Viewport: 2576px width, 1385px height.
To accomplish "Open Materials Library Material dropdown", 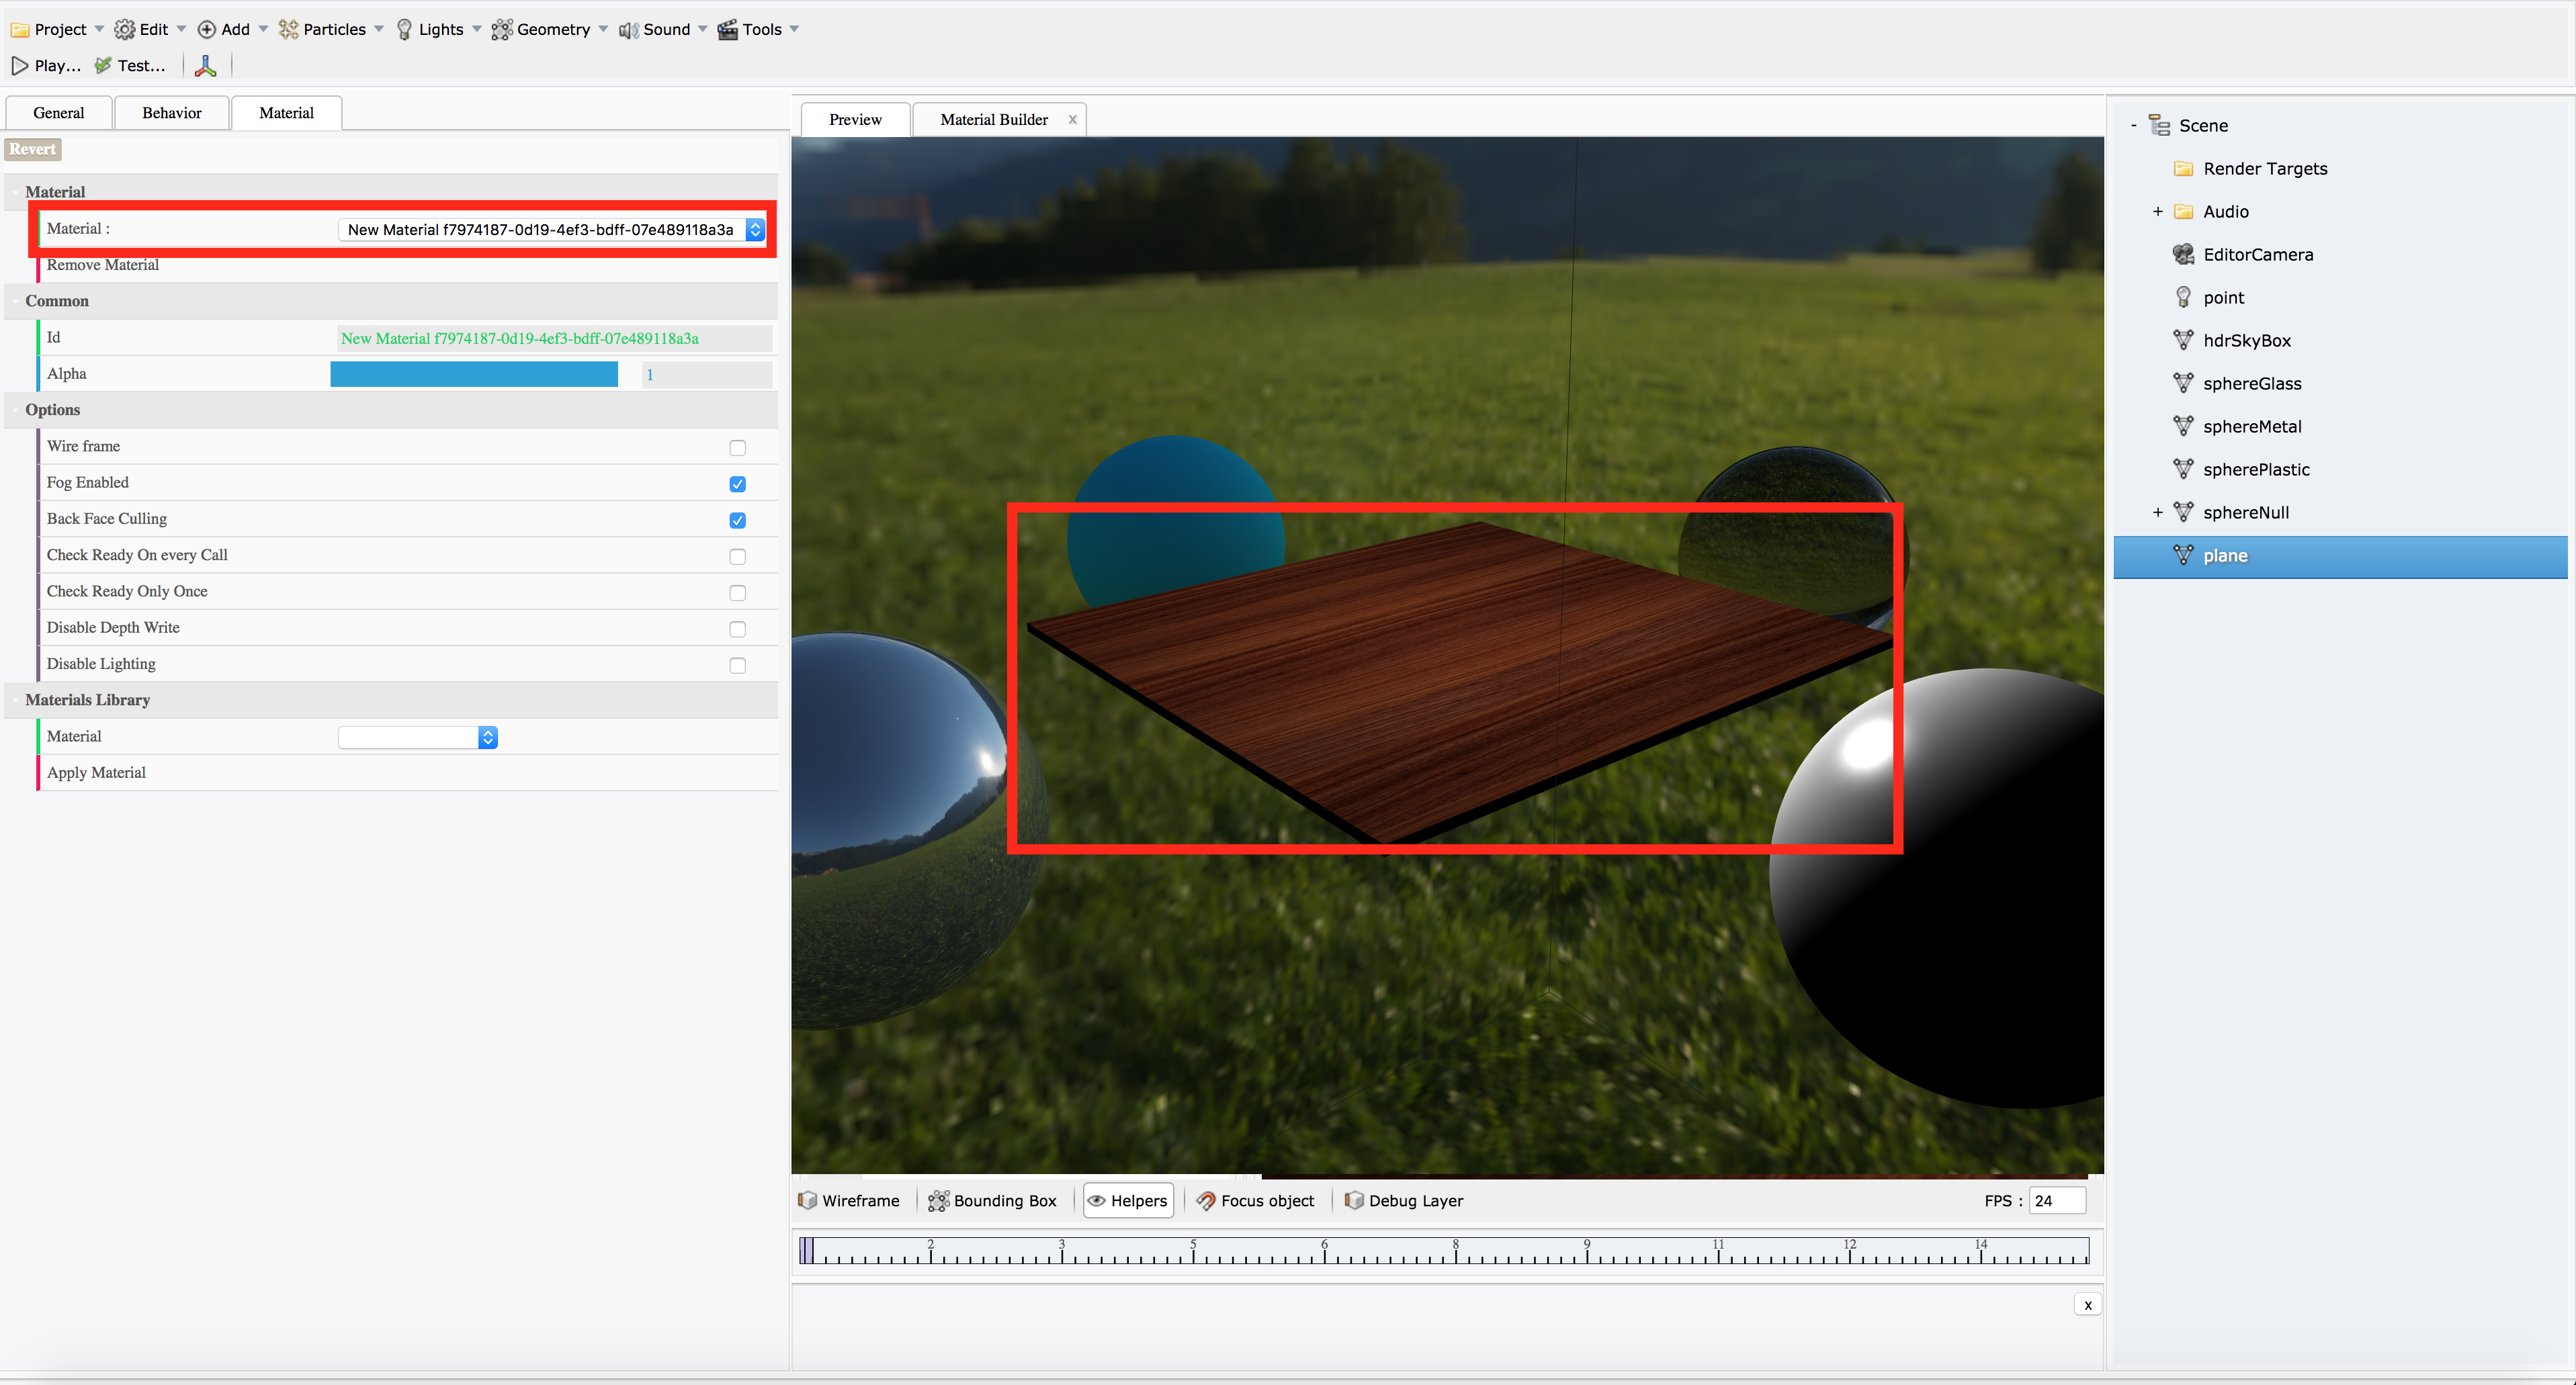I will click(x=418, y=737).
